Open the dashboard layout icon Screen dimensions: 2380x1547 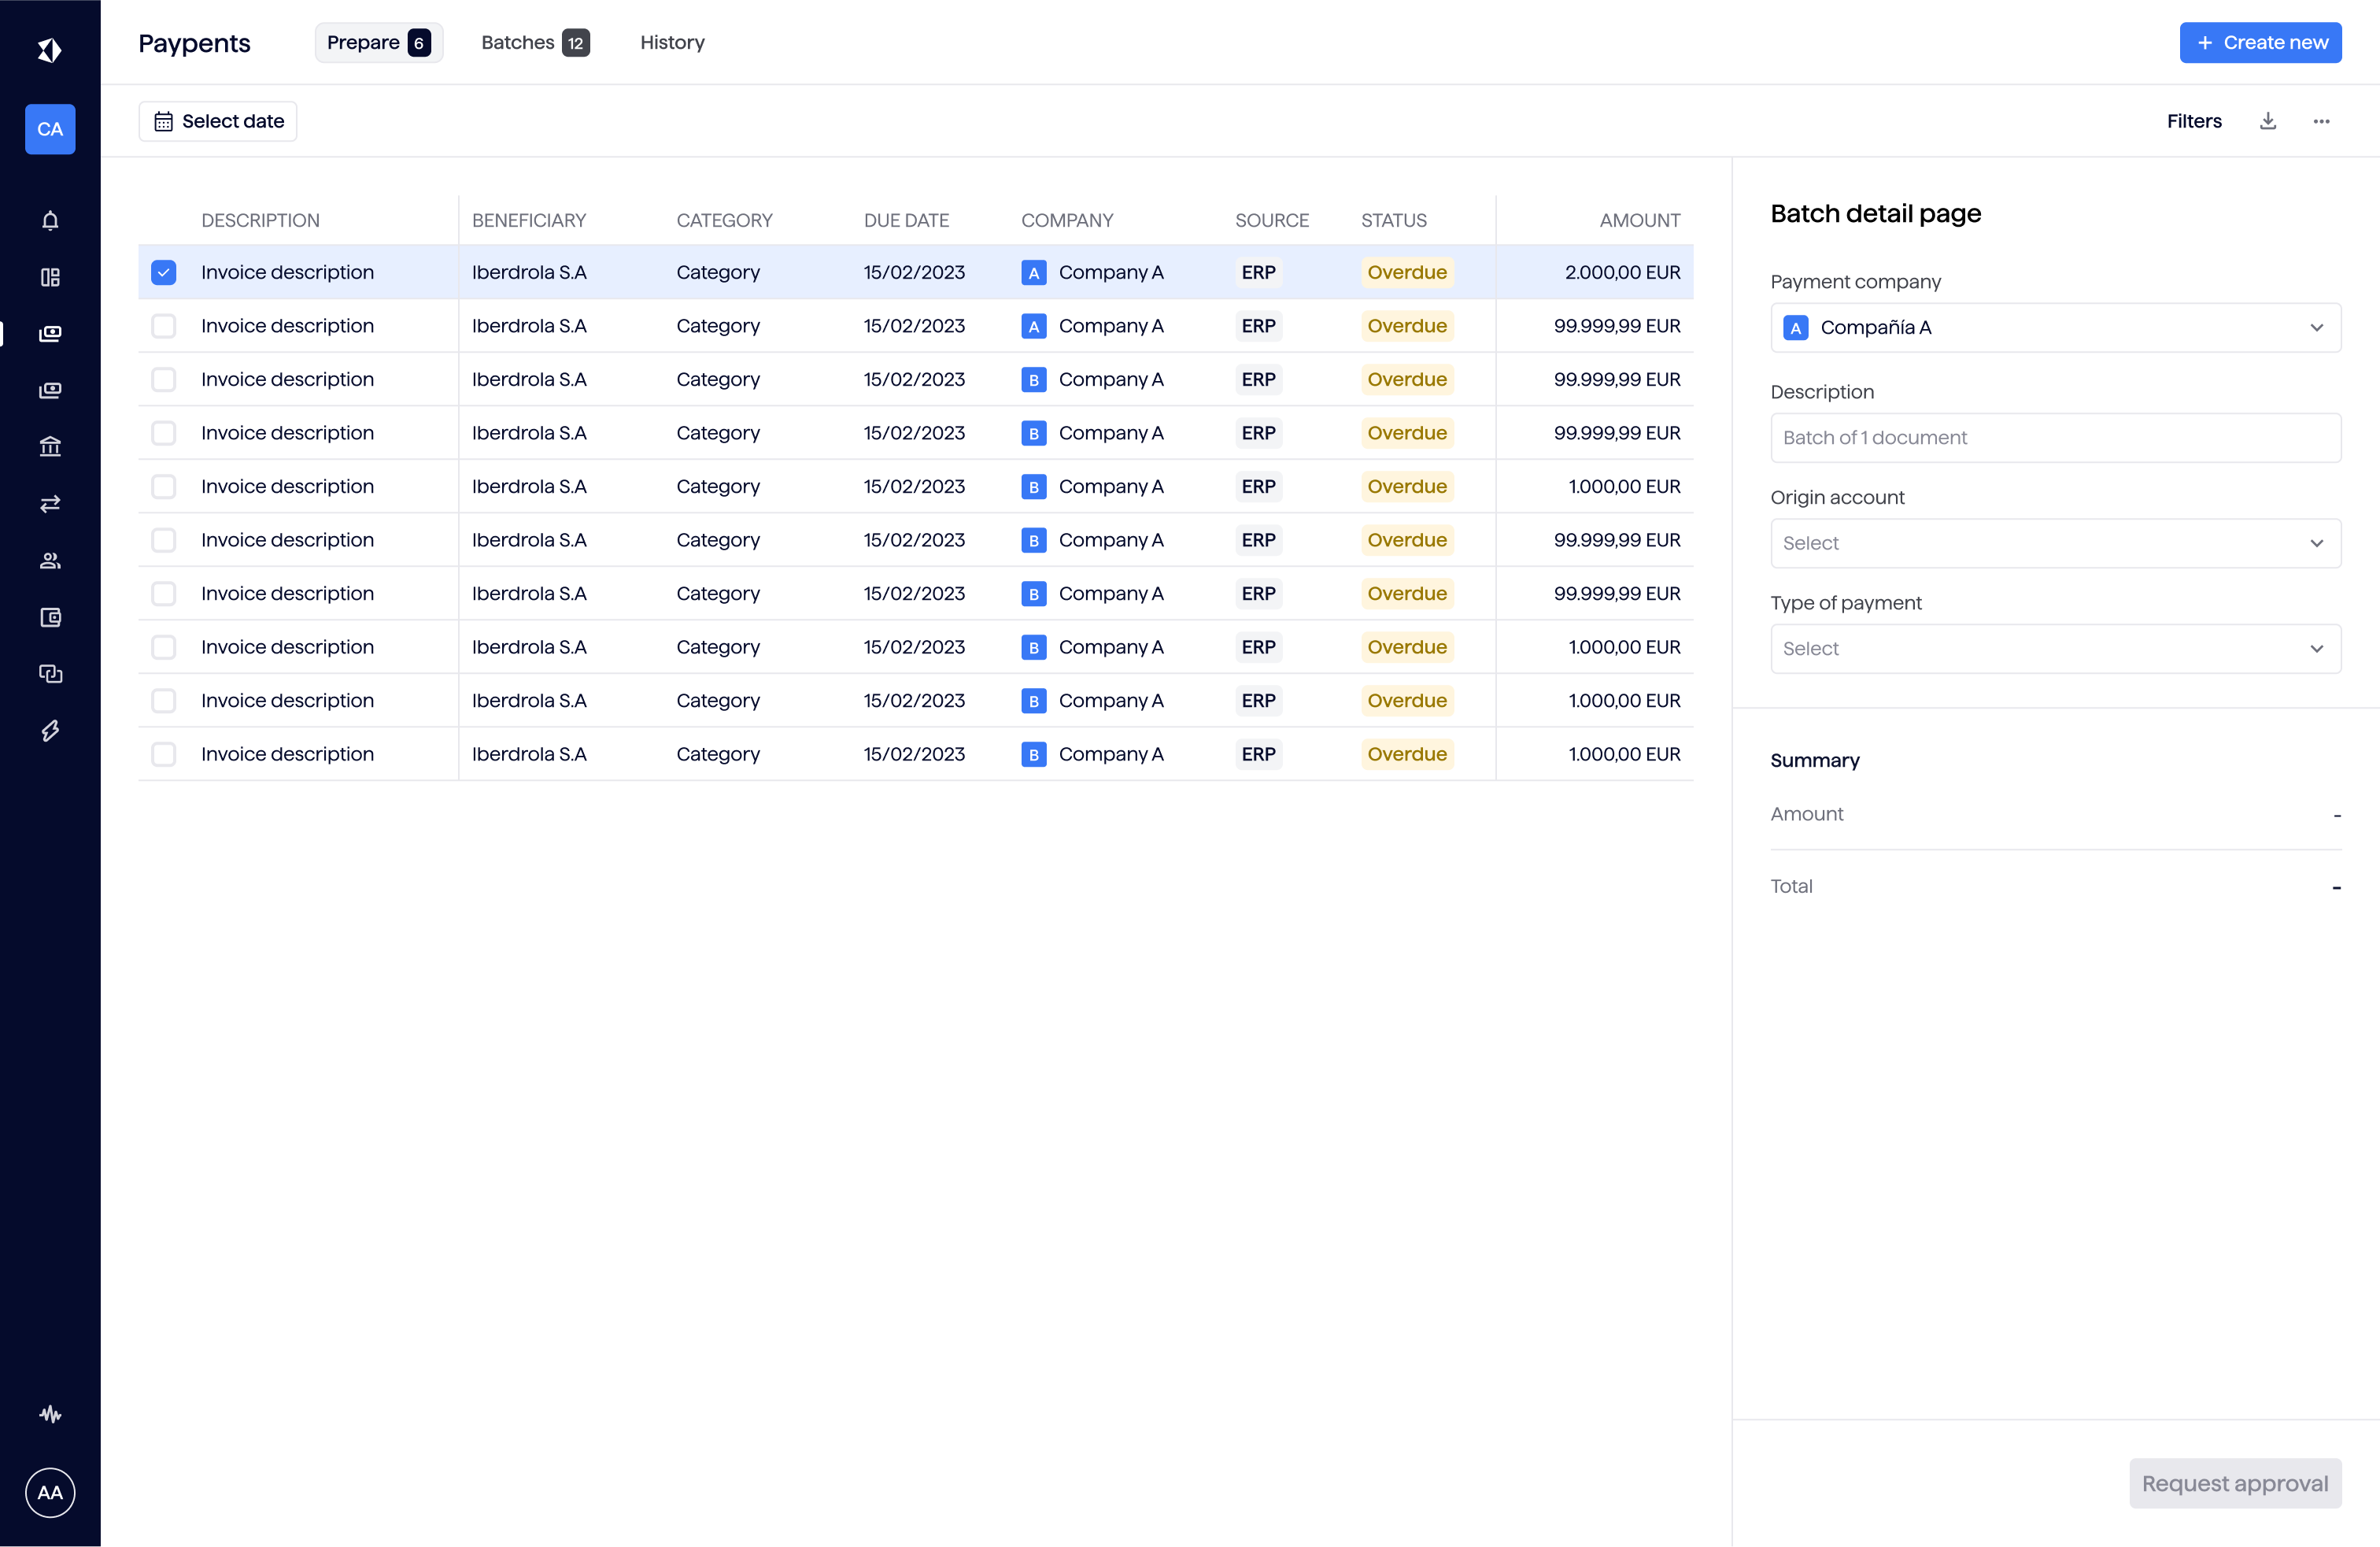pos(50,277)
